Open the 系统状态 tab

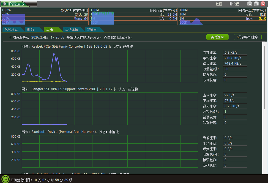point(11,30)
